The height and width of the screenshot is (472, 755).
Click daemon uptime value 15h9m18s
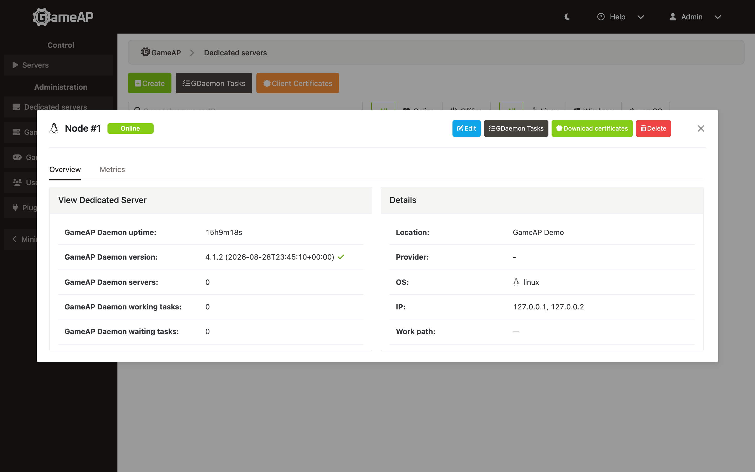[224, 232]
